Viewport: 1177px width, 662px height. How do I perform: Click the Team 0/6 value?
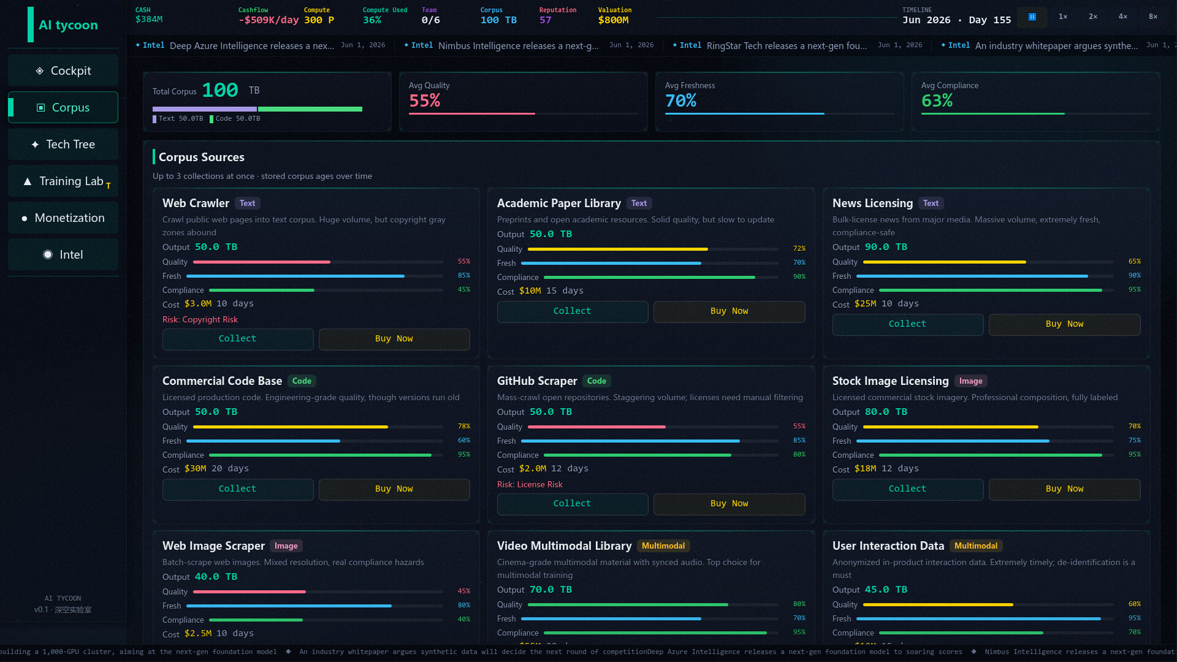(431, 20)
